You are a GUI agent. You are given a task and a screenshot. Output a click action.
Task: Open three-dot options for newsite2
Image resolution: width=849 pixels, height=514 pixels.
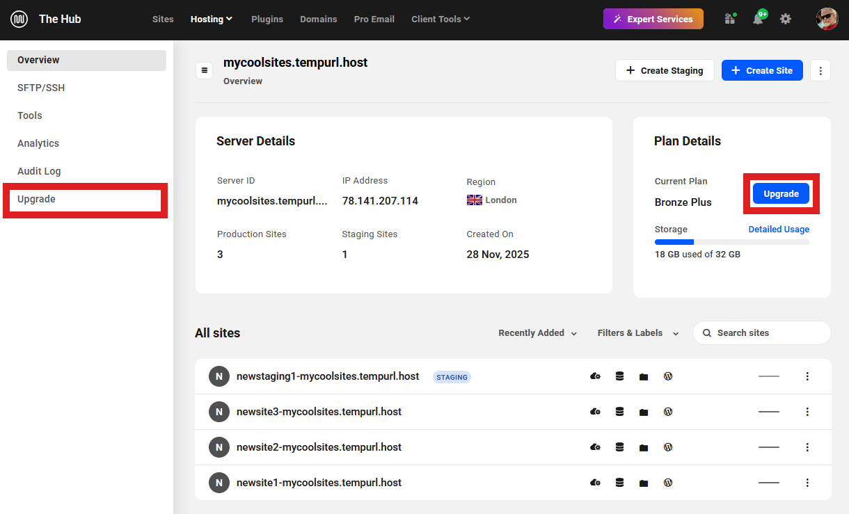[807, 447]
